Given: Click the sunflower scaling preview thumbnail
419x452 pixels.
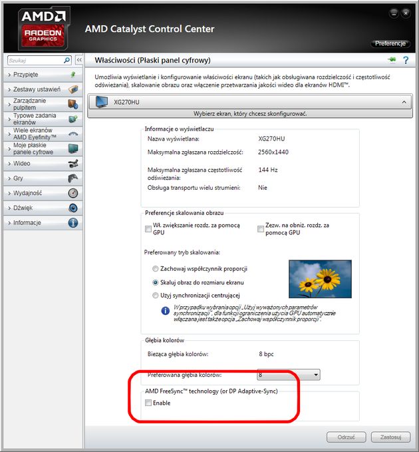Looking at the screenshot, I should click(320, 279).
